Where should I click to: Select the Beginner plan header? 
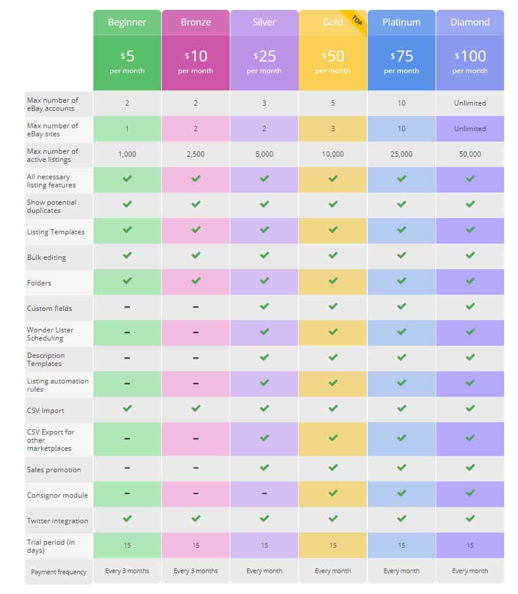(127, 23)
